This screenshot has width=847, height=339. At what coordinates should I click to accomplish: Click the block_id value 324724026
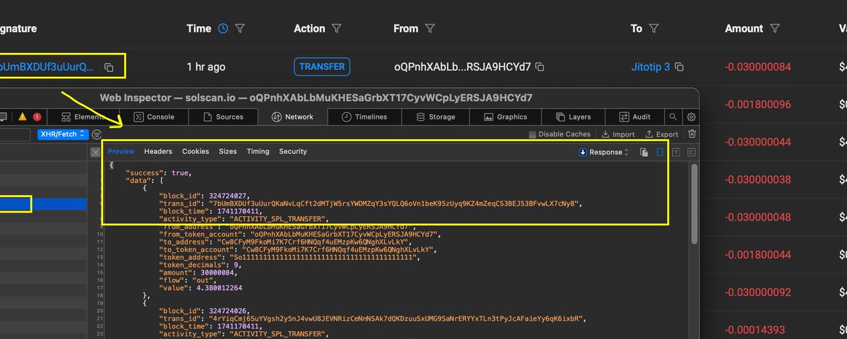pyautogui.click(x=227, y=312)
